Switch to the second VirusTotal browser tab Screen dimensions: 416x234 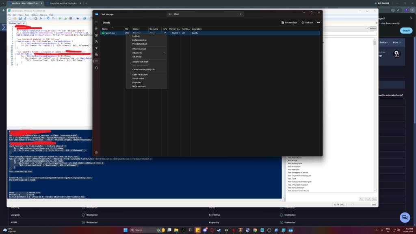63,3
